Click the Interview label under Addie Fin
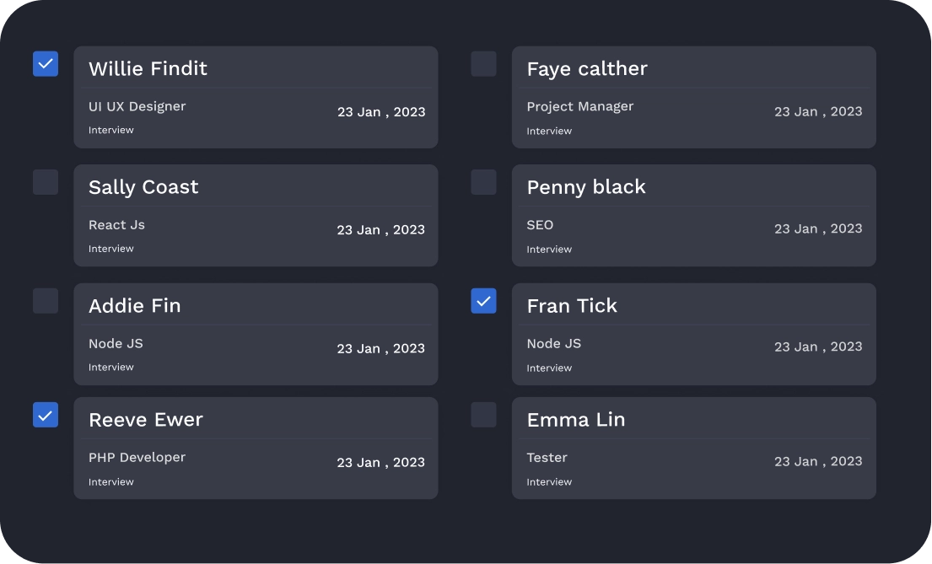This screenshot has height=564, width=932. click(x=111, y=367)
